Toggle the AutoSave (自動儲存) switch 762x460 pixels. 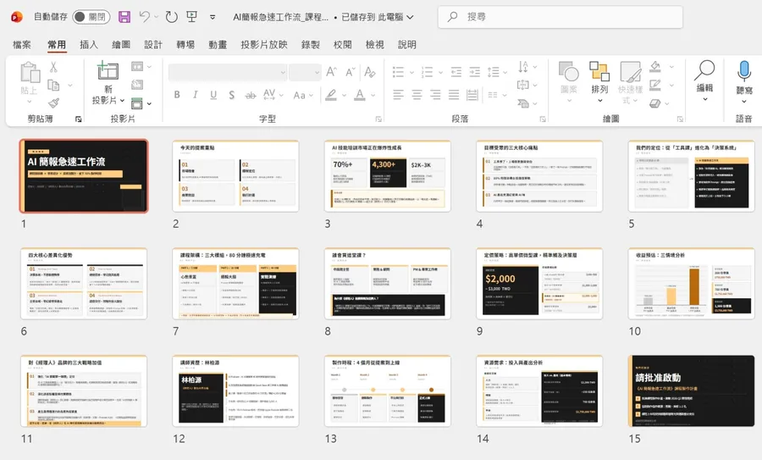(90, 17)
